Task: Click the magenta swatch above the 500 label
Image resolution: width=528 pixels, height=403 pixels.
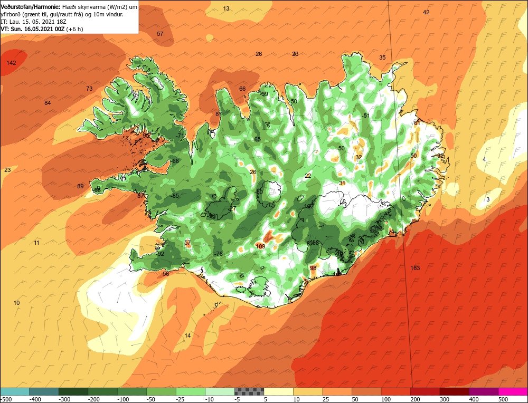Action: pos(513,391)
